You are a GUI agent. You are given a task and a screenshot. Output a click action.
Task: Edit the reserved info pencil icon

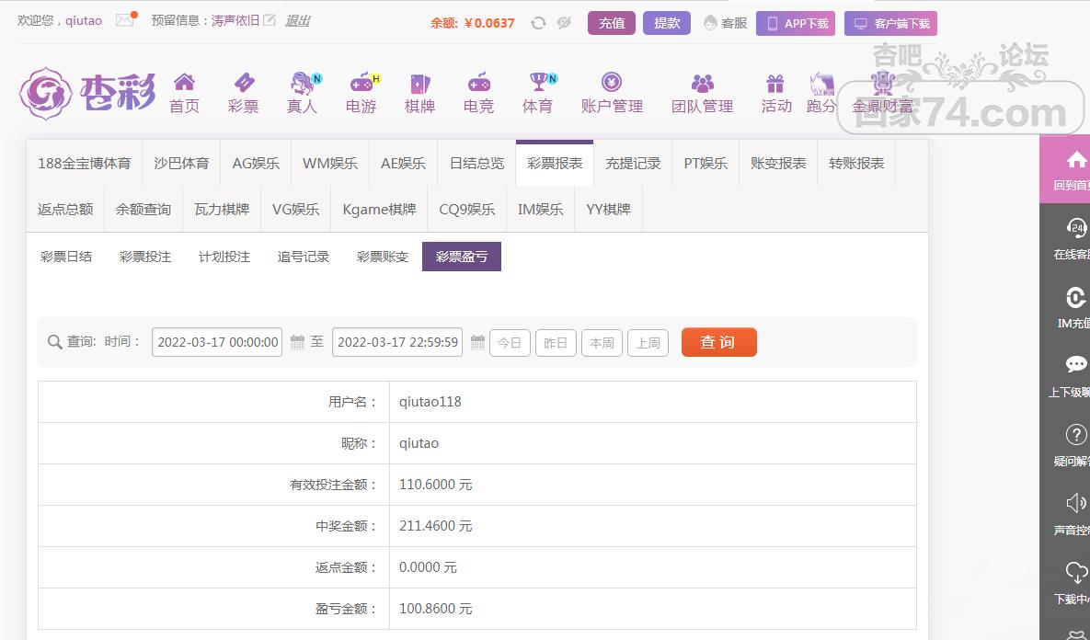270,20
